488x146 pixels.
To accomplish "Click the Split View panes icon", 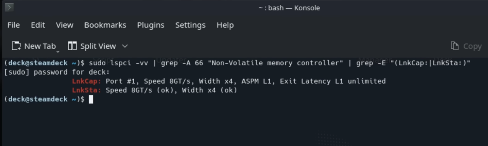I will click(x=72, y=46).
